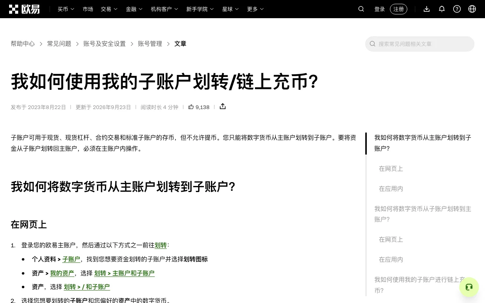This screenshot has width=485, height=303.
Task: Follow the 子账户 link after 个人资料
Action: [71, 259]
